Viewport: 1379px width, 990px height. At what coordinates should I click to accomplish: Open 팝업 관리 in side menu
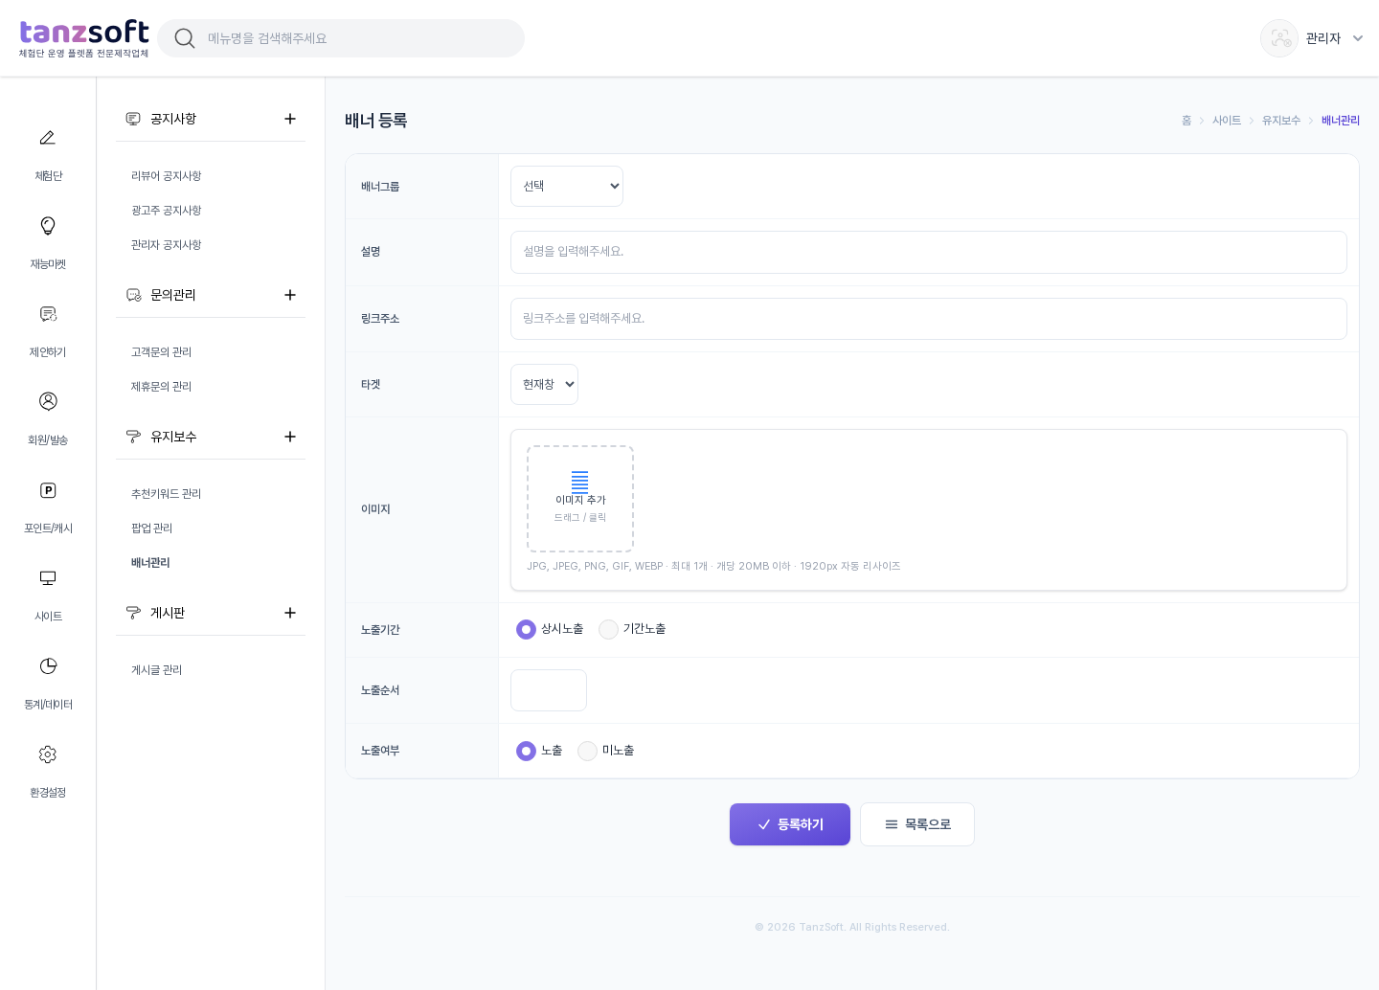point(151,529)
